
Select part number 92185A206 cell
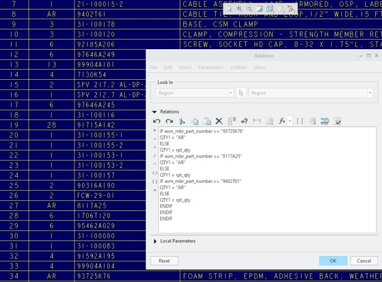tap(96, 44)
